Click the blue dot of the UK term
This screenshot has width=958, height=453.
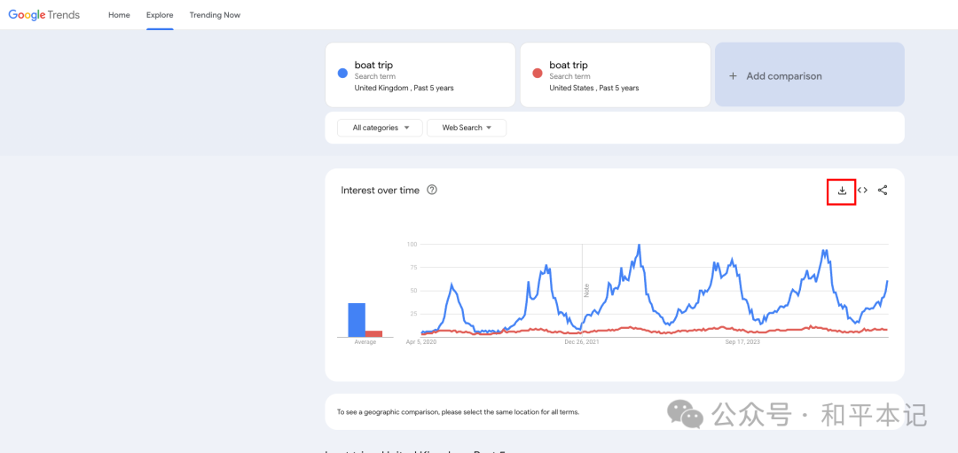(342, 74)
